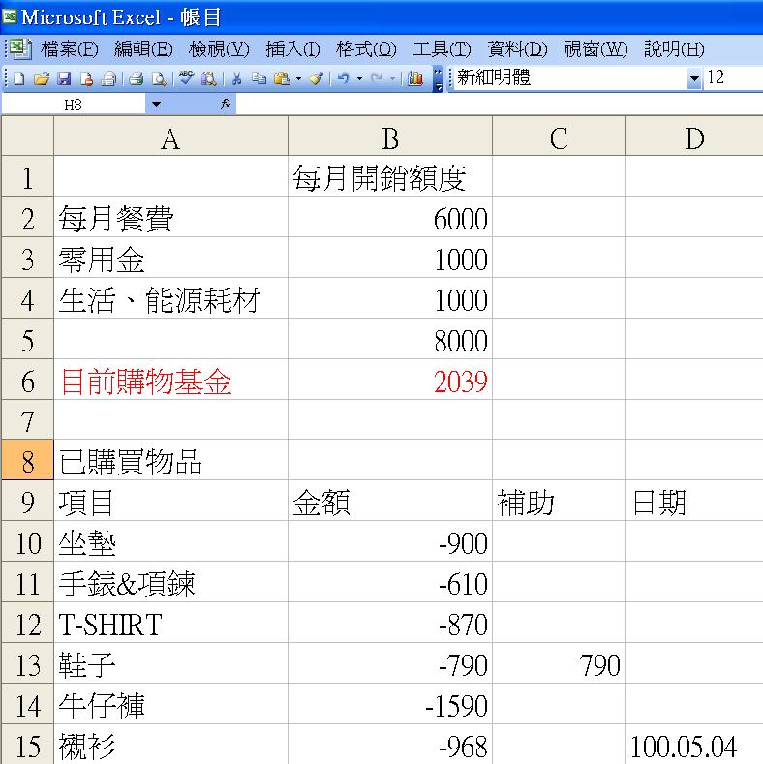Run the ABC spelling check
The width and height of the screenshot is (763, 764).
click(x=186, y=77)
